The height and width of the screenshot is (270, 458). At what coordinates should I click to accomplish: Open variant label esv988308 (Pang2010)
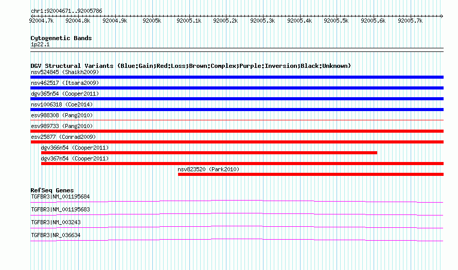(x=62, y=115)
